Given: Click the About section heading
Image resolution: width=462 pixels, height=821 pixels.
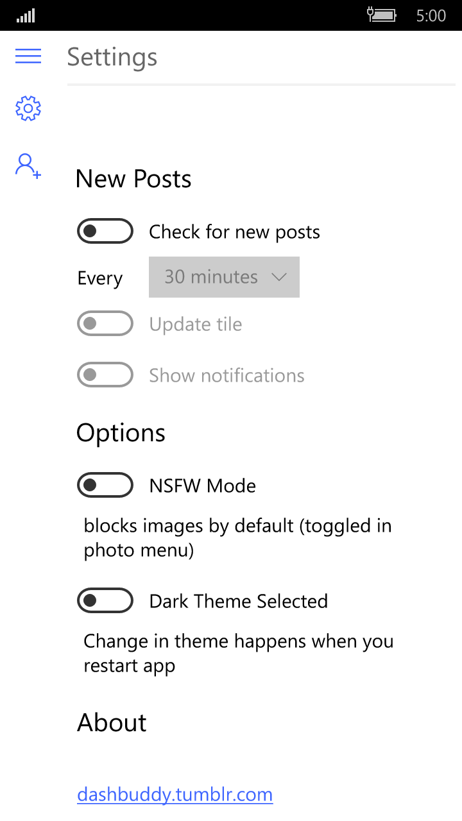Looking at the screenshot, I should pyautogui.click(x=112, y=722).
